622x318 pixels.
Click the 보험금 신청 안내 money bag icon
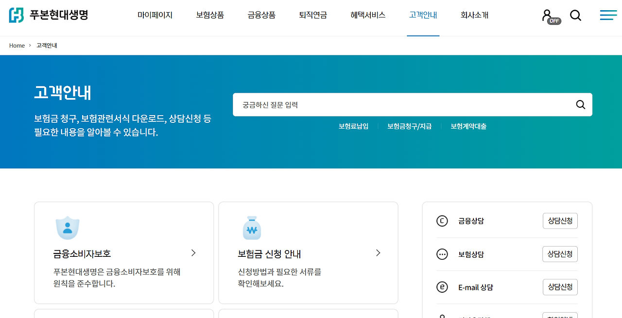tap(252, 228)
